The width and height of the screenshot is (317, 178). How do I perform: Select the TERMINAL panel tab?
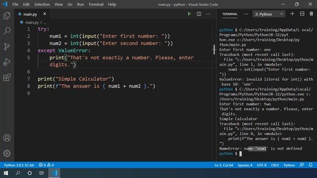click(x=230, y=14)
